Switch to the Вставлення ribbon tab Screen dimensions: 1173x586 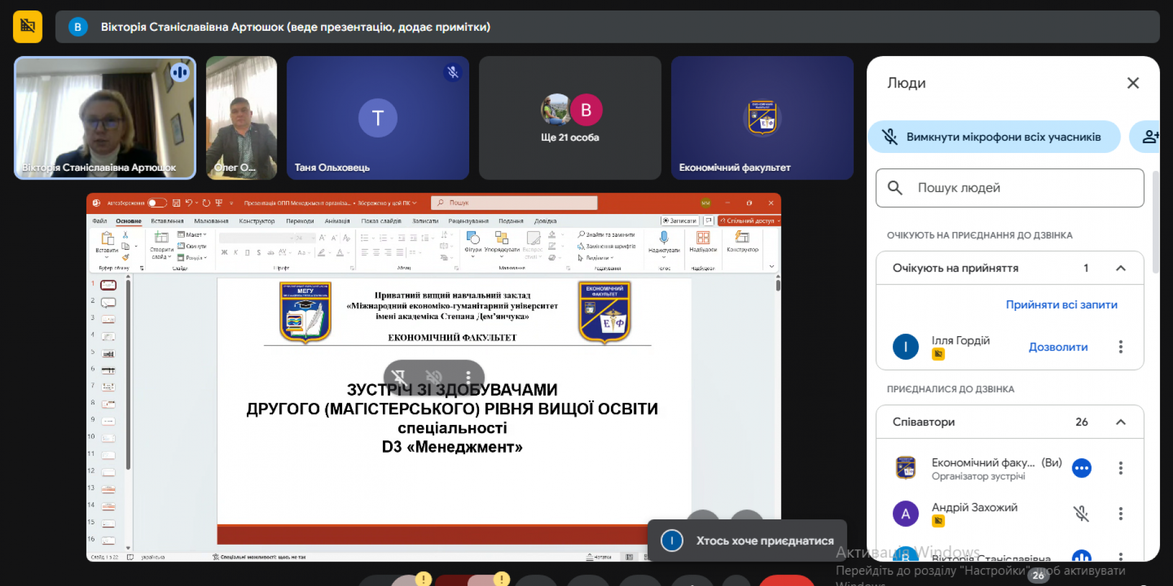(x=169, y=220)
